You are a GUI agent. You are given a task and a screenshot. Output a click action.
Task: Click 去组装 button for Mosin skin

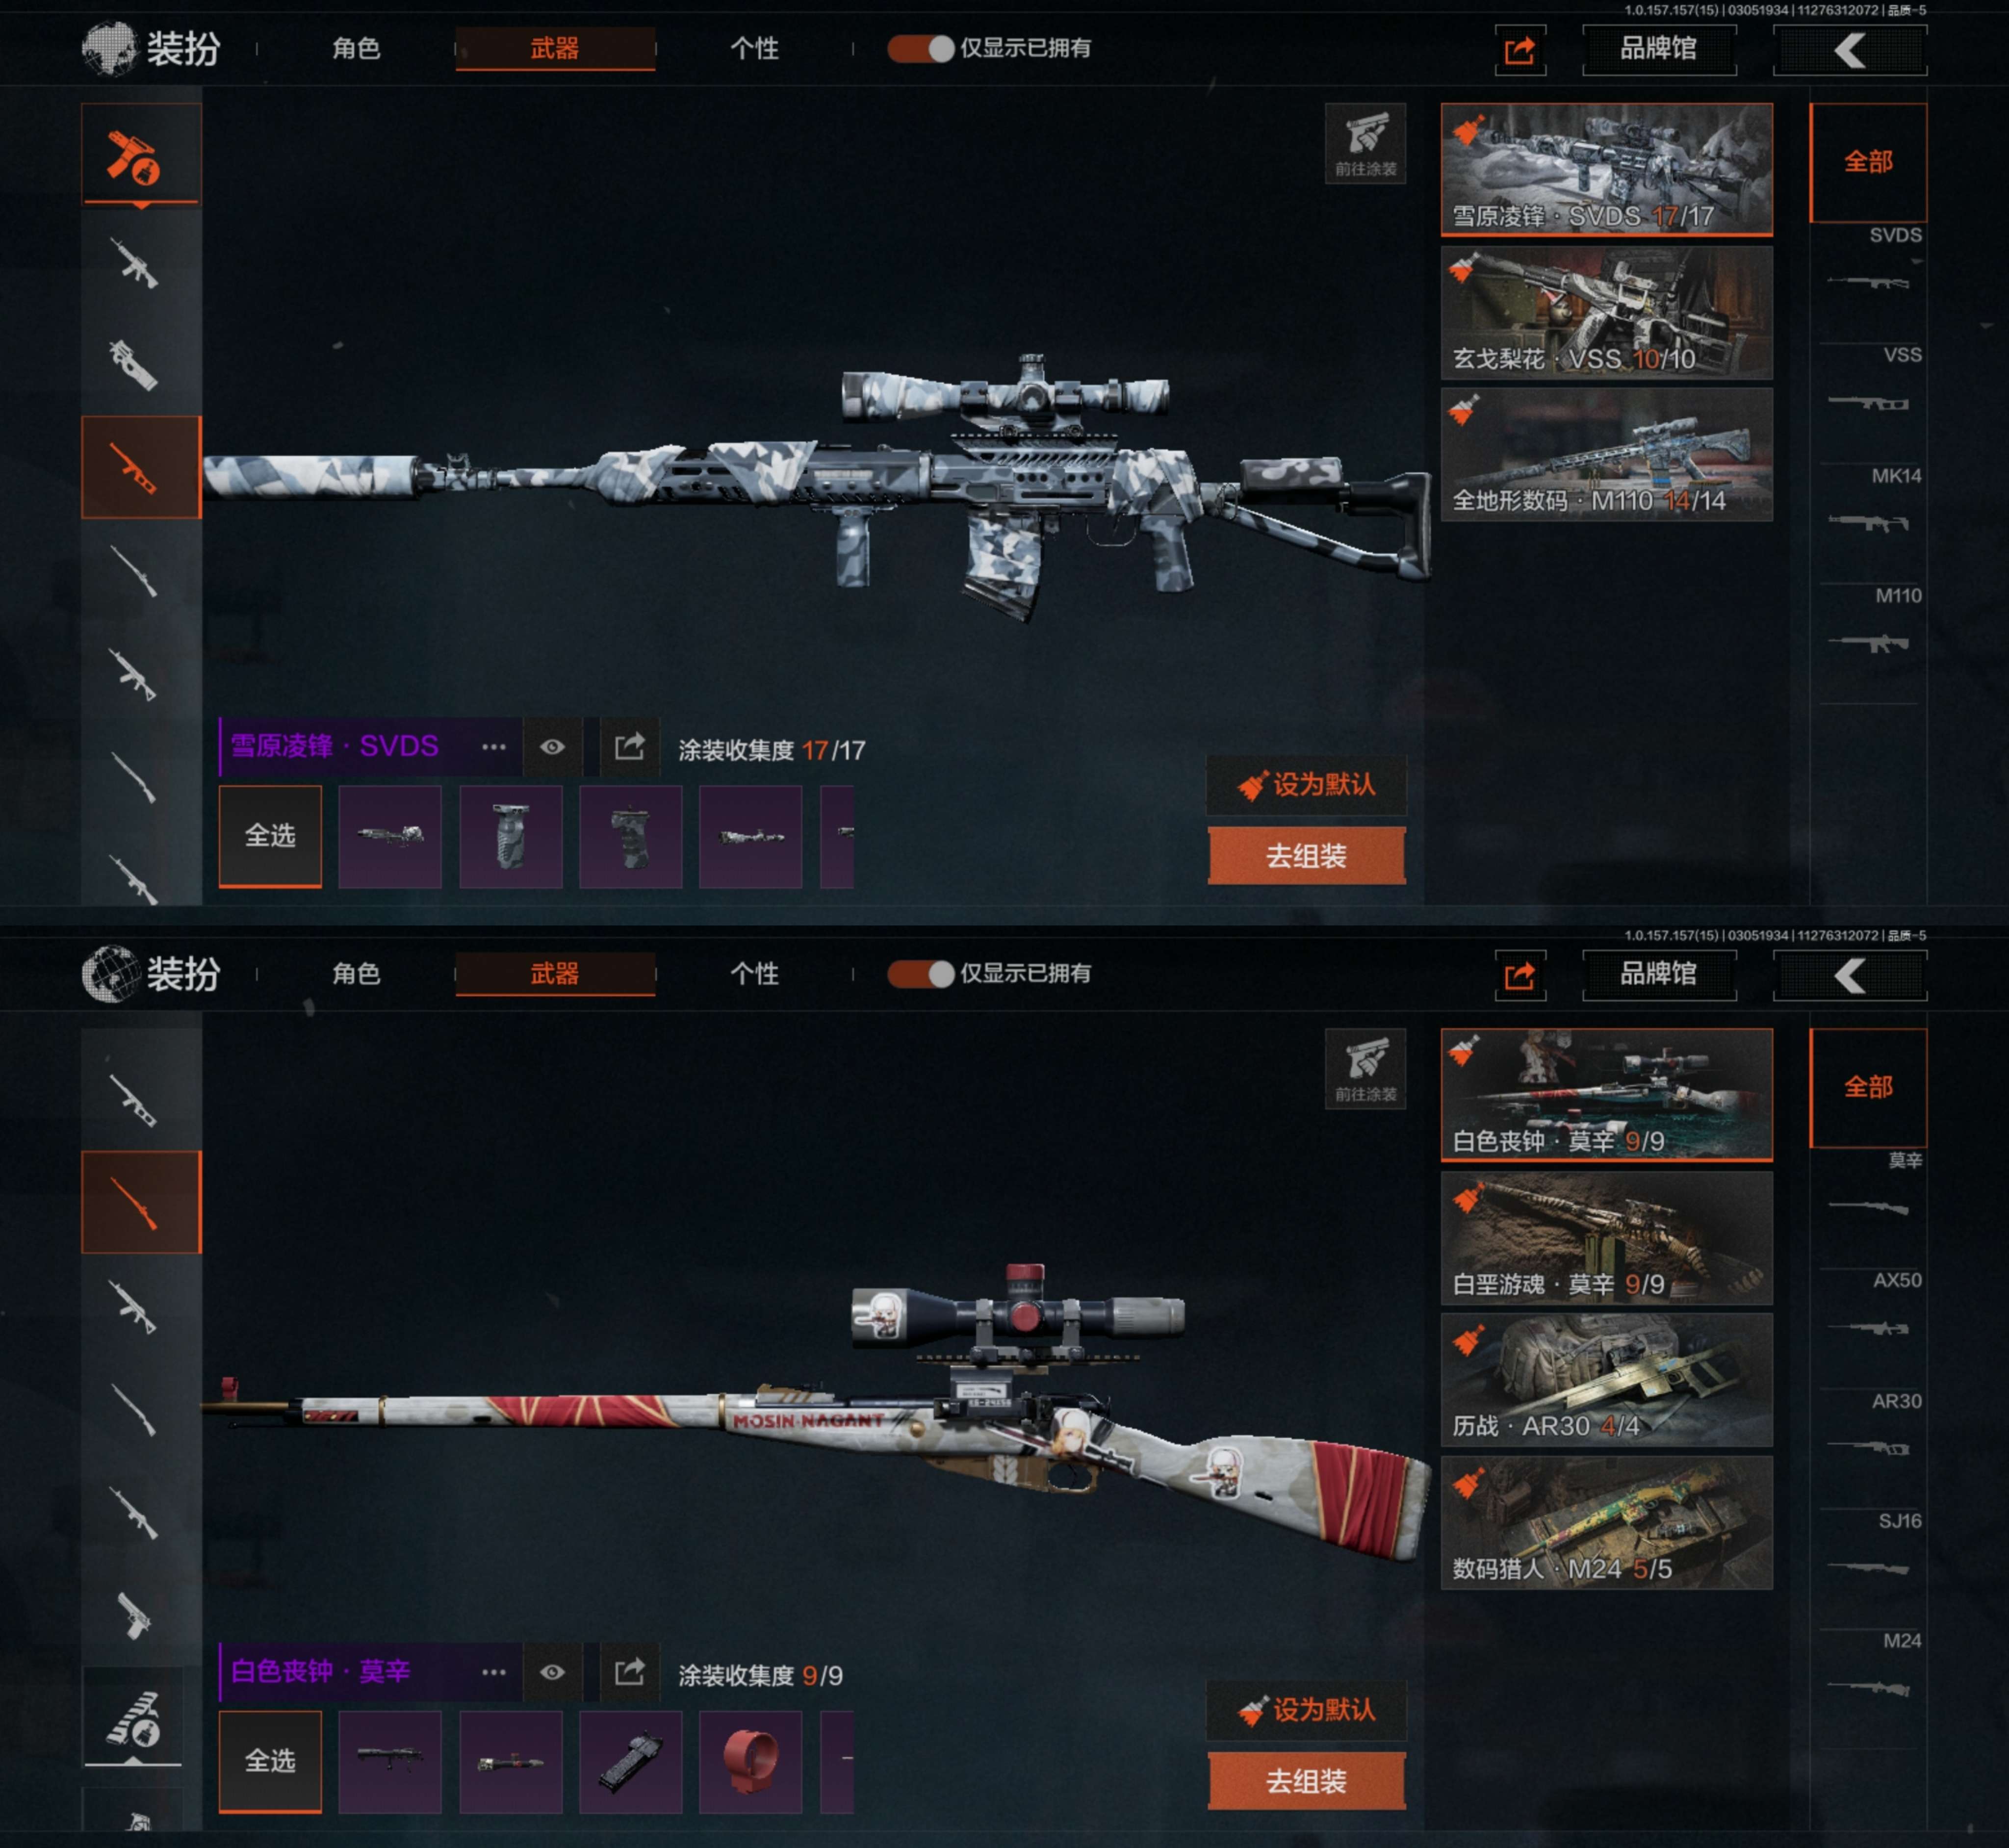(x=1306, y=1781)
